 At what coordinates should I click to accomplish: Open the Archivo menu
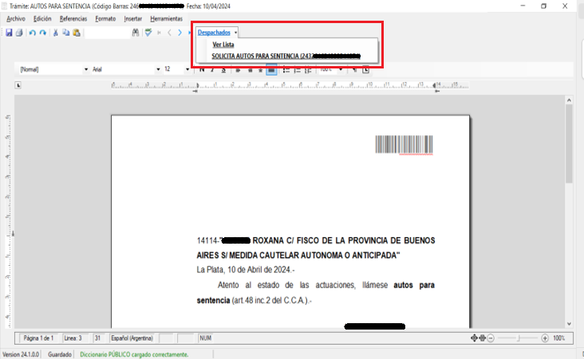(16, 18)
